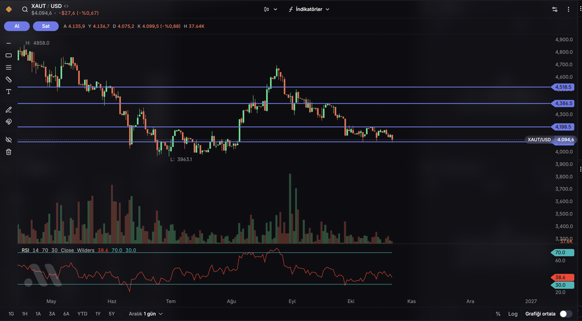This screenshot has height=321, width=582.
Task: Open the side panel handle dots
Action: (x=580, y=169)
